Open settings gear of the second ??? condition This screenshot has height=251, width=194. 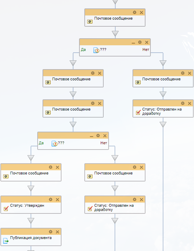coord(98,136)
